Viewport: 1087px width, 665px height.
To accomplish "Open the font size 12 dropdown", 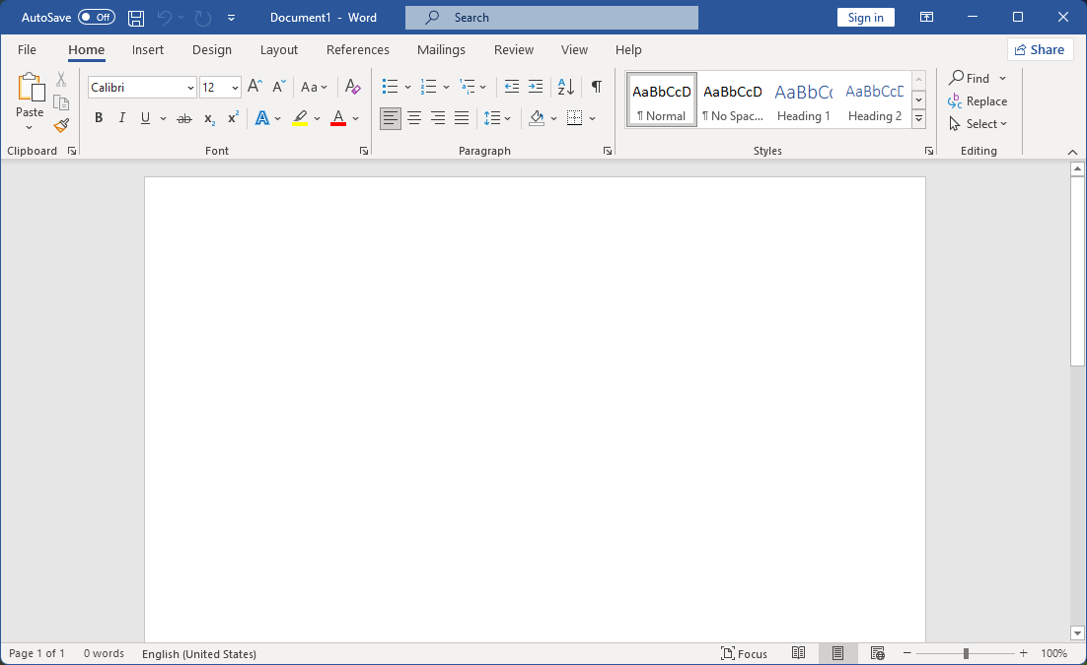I will (x=235, y=88).
